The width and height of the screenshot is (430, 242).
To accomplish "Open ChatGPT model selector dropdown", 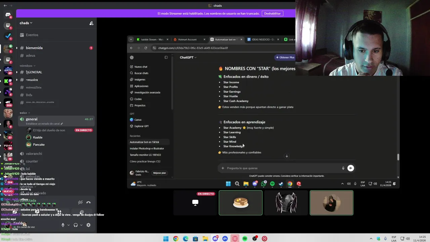I will coord(188,57).
